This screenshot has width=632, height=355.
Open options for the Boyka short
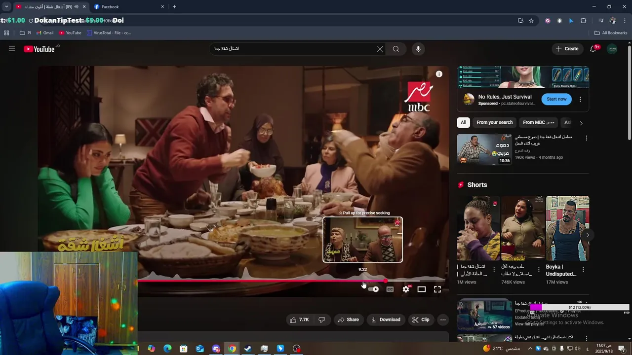pyautogui.click(x=583, y=270)
